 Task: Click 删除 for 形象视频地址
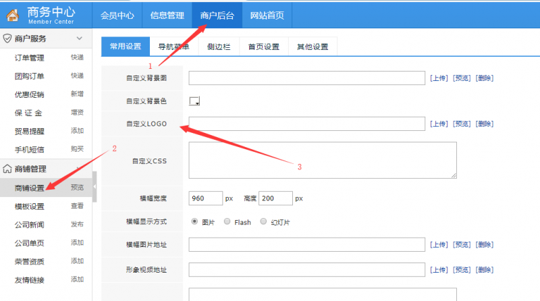[x=485, y=270]
